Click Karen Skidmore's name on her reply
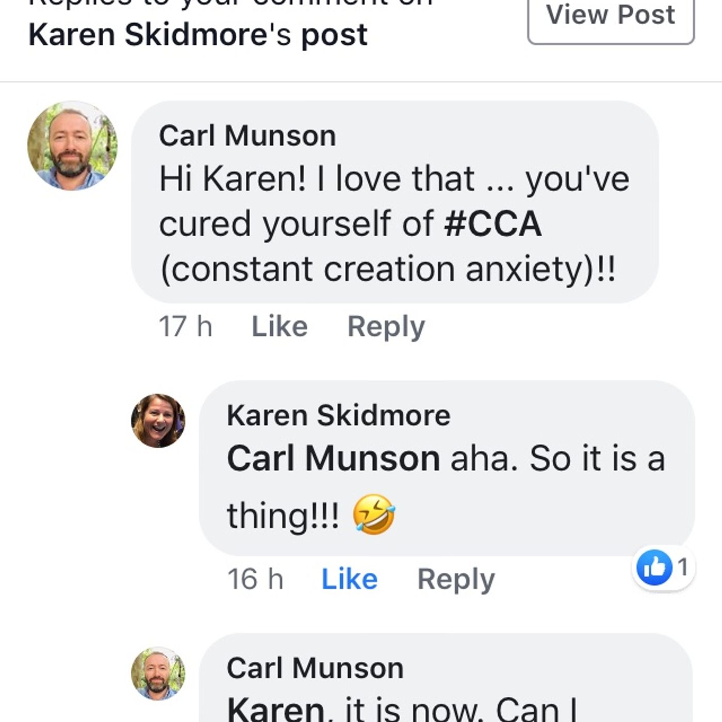722x722 pixels. (338, 416)
